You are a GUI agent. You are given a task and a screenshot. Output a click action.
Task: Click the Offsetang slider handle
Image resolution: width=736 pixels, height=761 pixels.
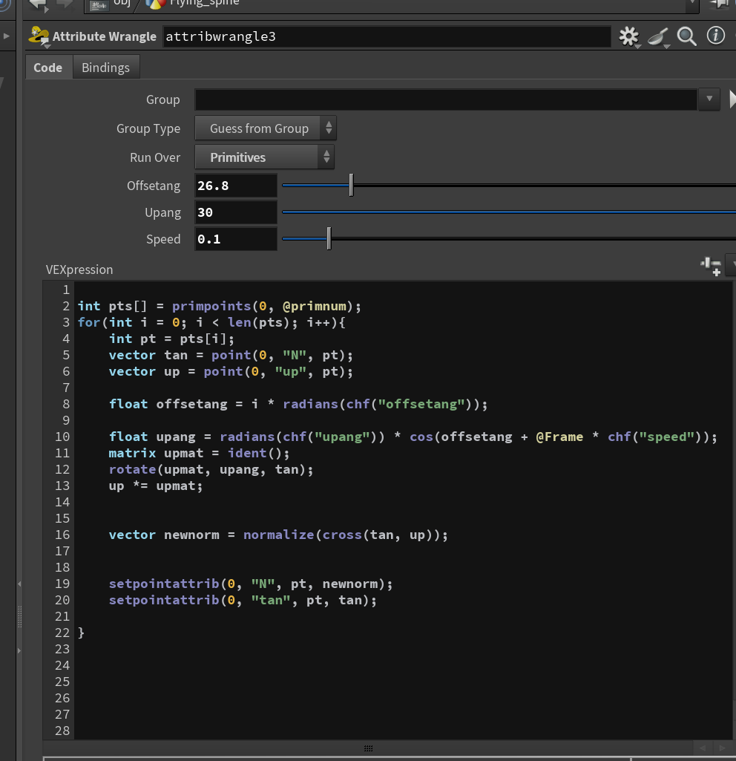coord(352,185)
